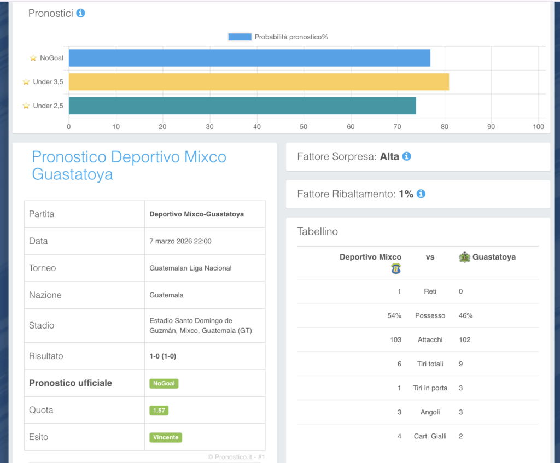Click the 1.57 quota badge
Viewport: 560px width, 463px height.
pyautogui.click(x=159, y=411)
